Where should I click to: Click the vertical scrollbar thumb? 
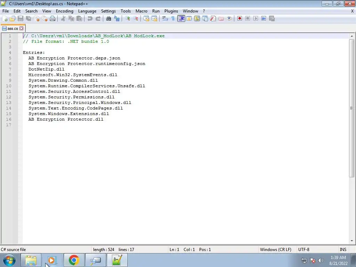click(352, 108)
